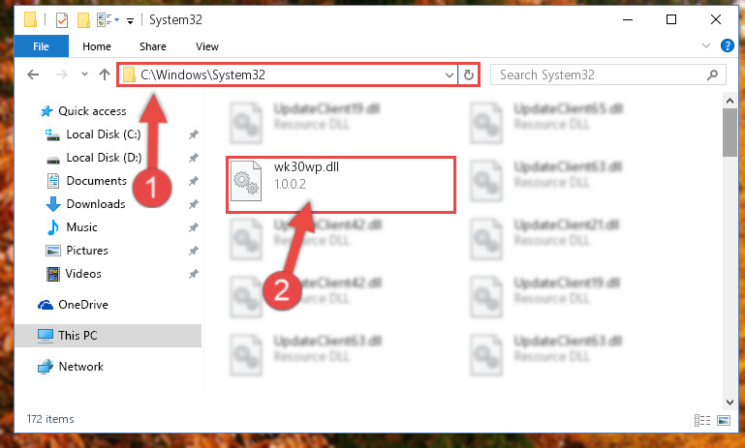
Task: Click the Back navigation arrow
Action: coord(33,75)
